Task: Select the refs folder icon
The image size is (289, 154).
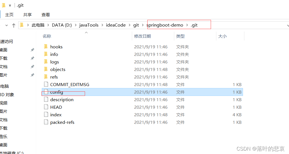Action: (46, 77)
